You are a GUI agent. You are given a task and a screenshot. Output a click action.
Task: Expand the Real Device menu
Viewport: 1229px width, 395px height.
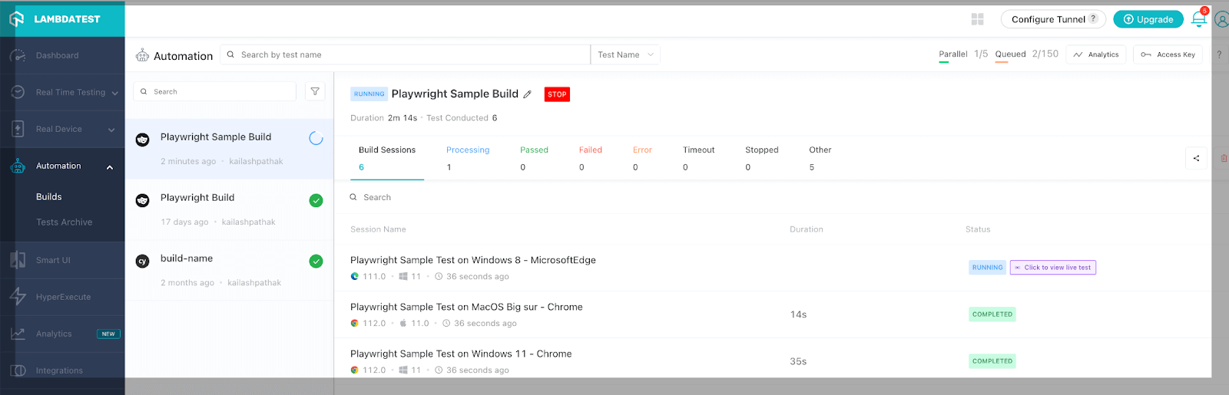[x=111, y=130]
